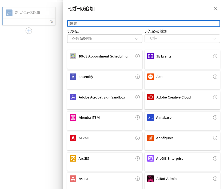Show info for 10to8 Appointment Scheduling
The height and width of the screenshot is (189, 224).
click(x=138, y=56)
